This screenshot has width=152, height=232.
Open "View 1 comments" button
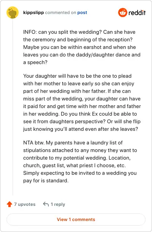pos(76,219)
